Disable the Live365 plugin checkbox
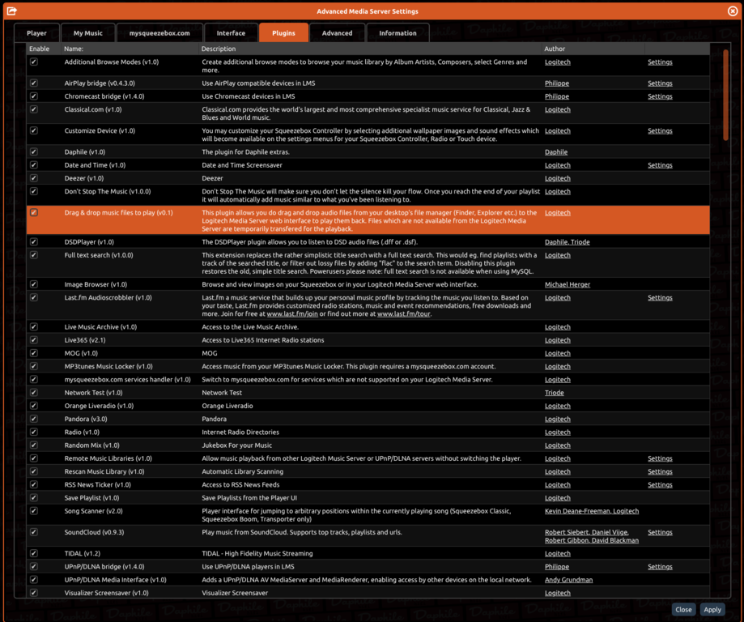Image resolution: width=744 pixels, height=622 pixels. [34, 340]
